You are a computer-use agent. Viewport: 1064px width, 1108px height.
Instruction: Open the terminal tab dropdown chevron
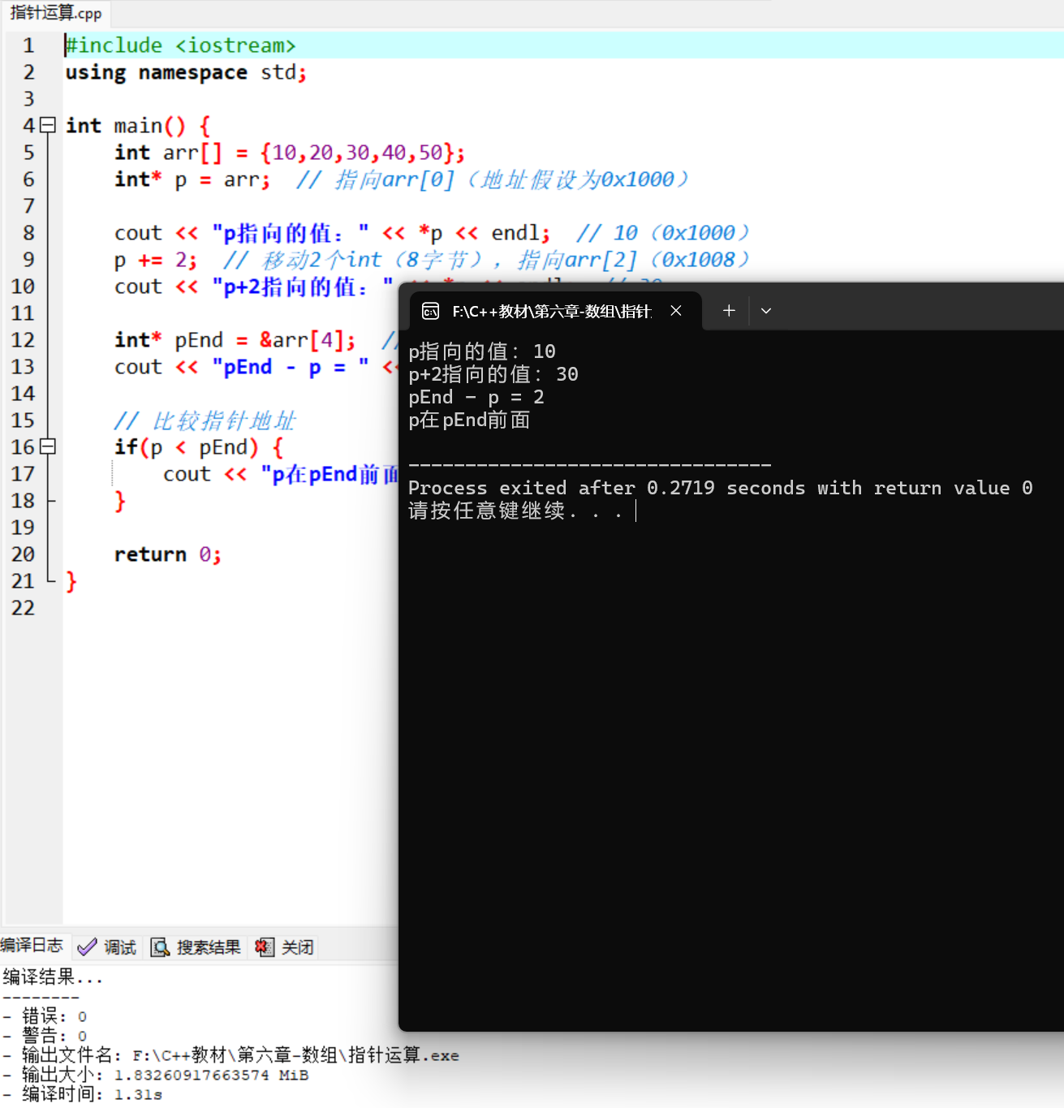pos(766,310)
